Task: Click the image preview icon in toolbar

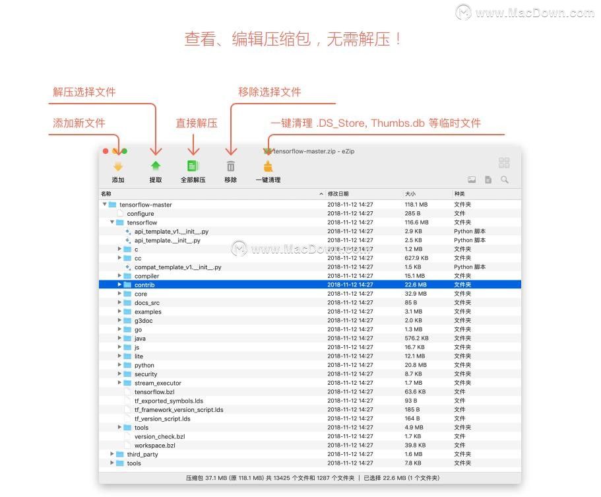Action: tap(472, 180)
